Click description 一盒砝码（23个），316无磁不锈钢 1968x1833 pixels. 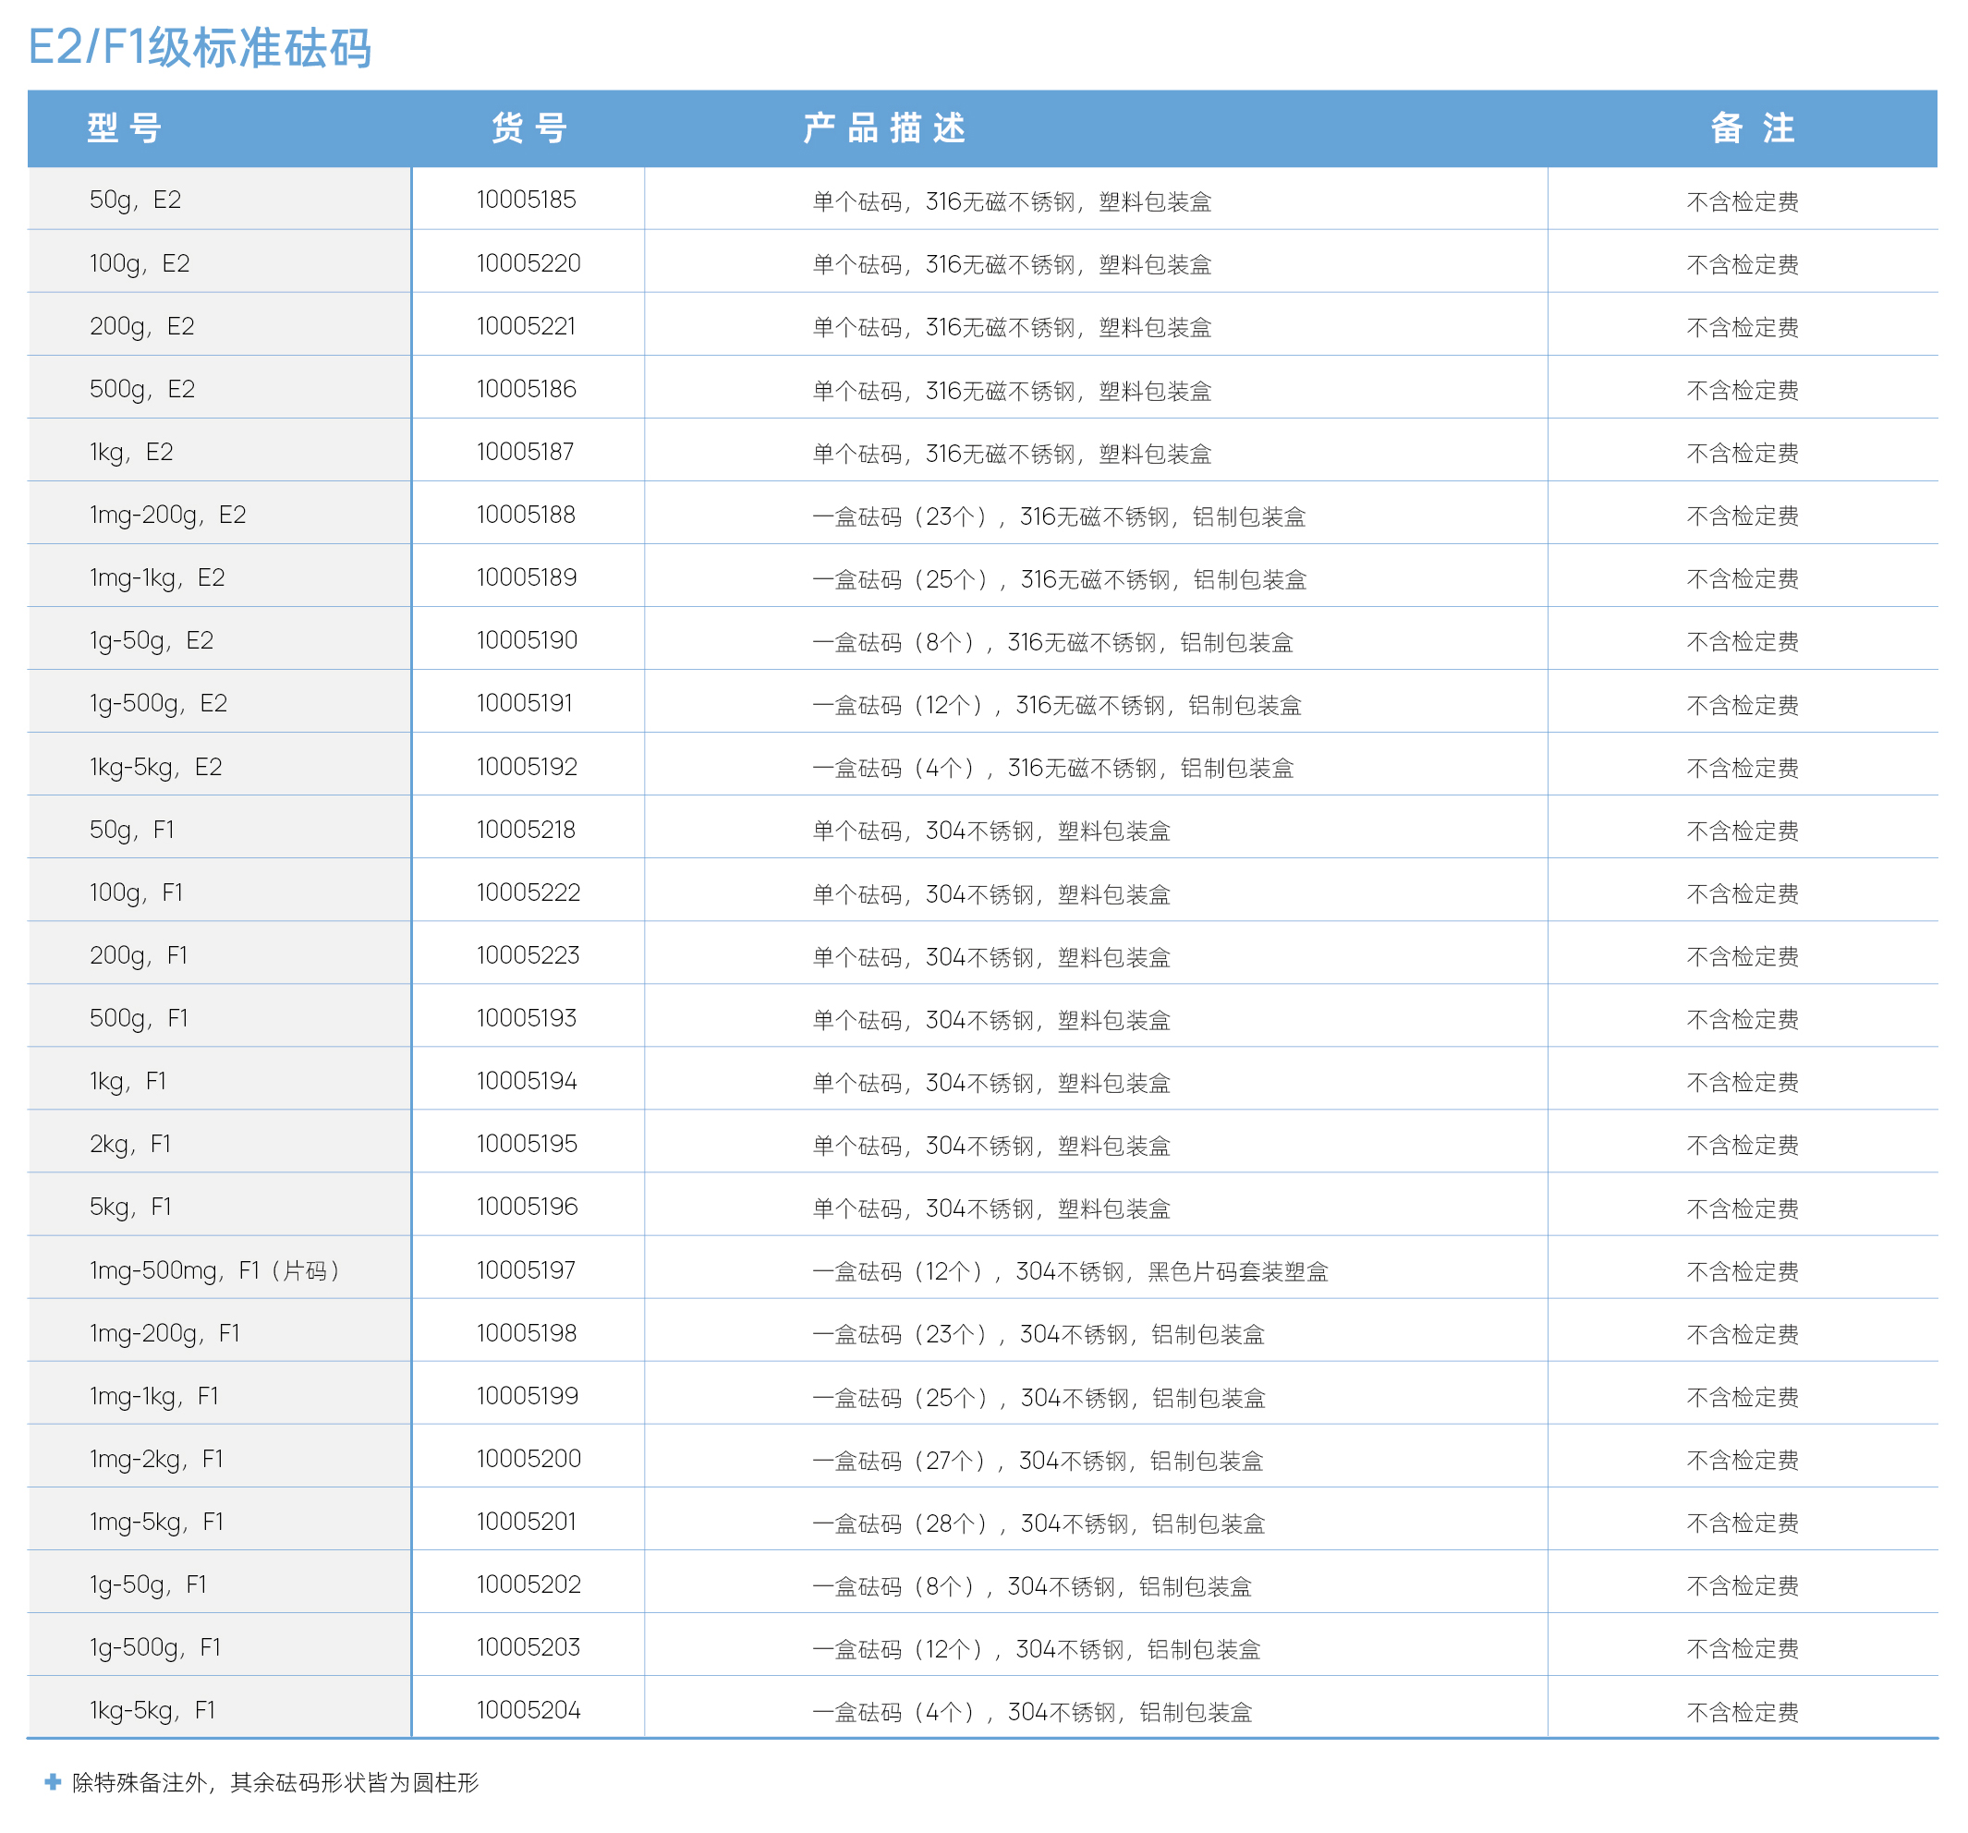(1059, 516)
